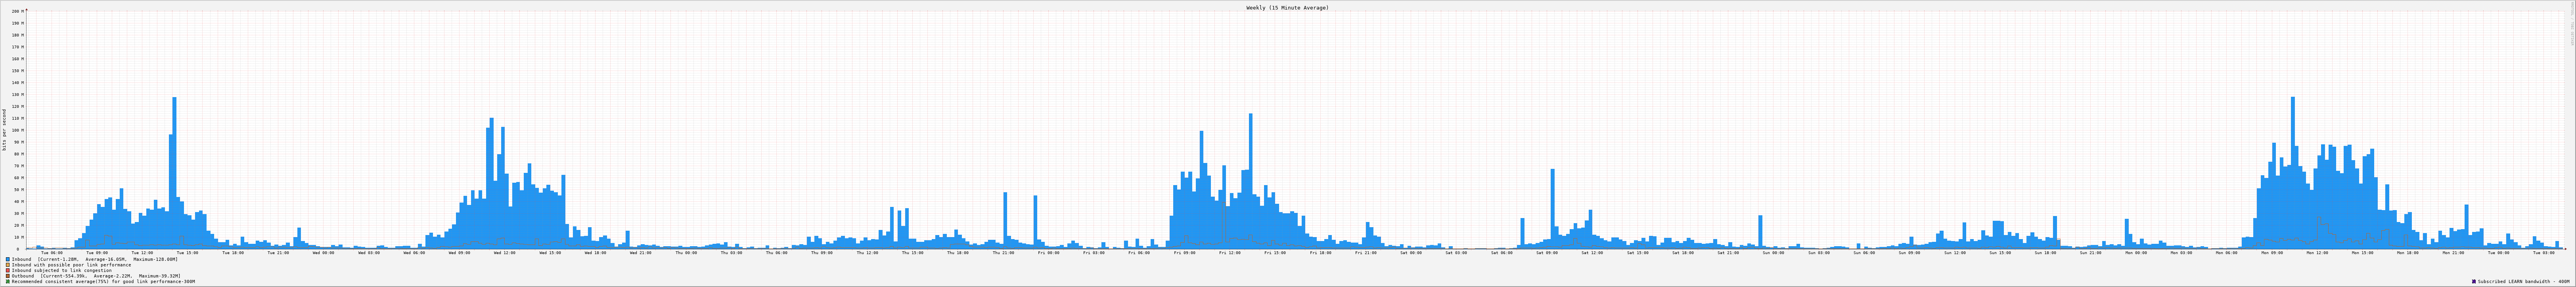This screenshot has height=287, width=2576.
Task: Click the orange poor link performance swatch
Action: (8, 265)
